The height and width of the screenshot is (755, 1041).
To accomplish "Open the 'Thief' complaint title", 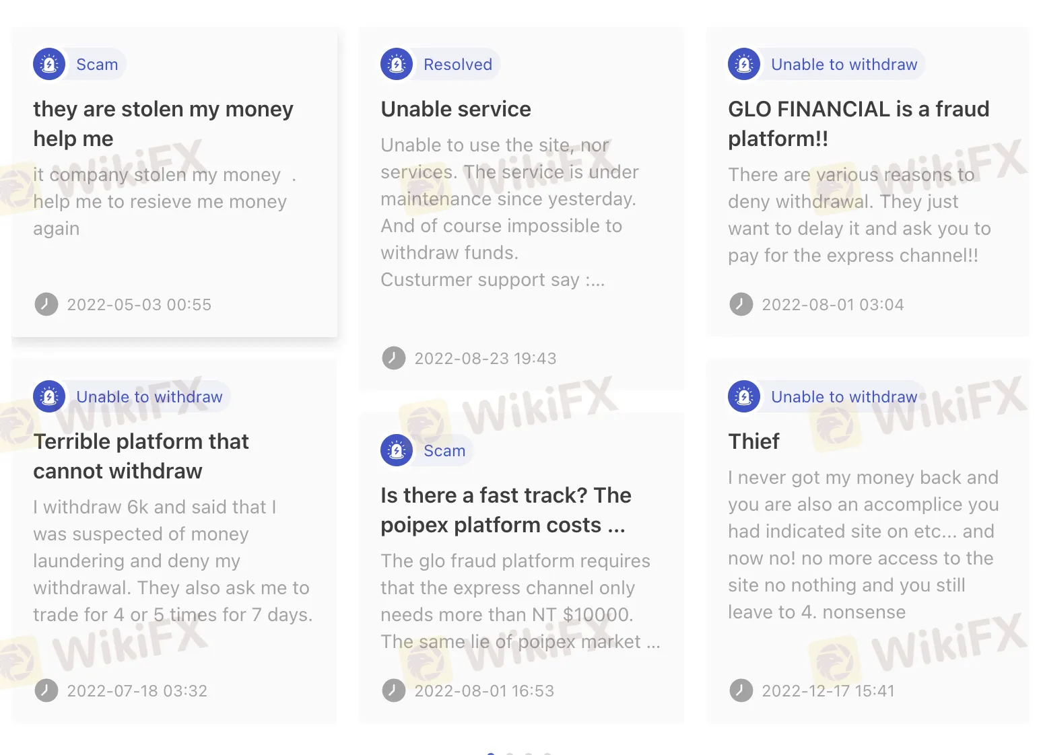I will [x=753, y=441].
